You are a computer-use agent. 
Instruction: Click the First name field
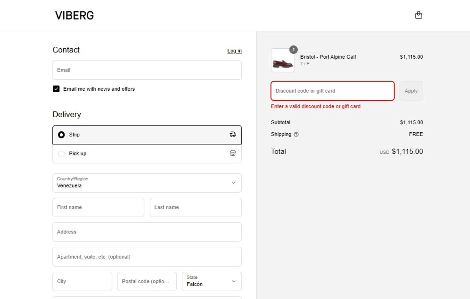click(98, 207)
